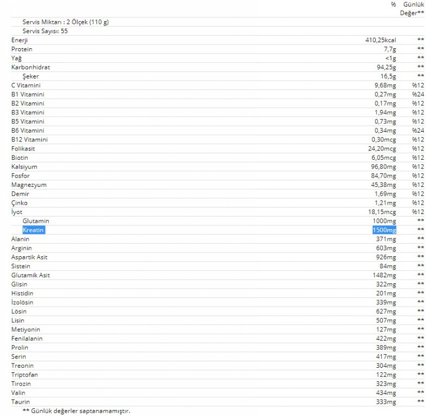Image resolution: width=430 pixels, height=416 pixels.
Task: Click the 'Çinko' label
Action: 19,203
